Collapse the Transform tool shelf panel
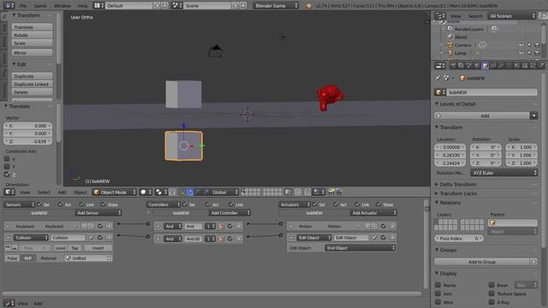Viewport: 548px width, 308px height. tap(14, 15)
